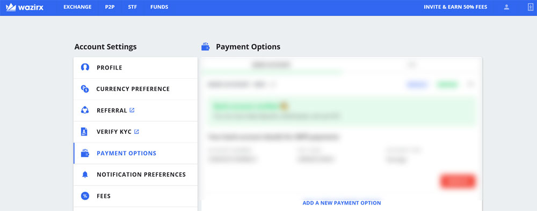Click the blurred red delete button

(458, 182)
